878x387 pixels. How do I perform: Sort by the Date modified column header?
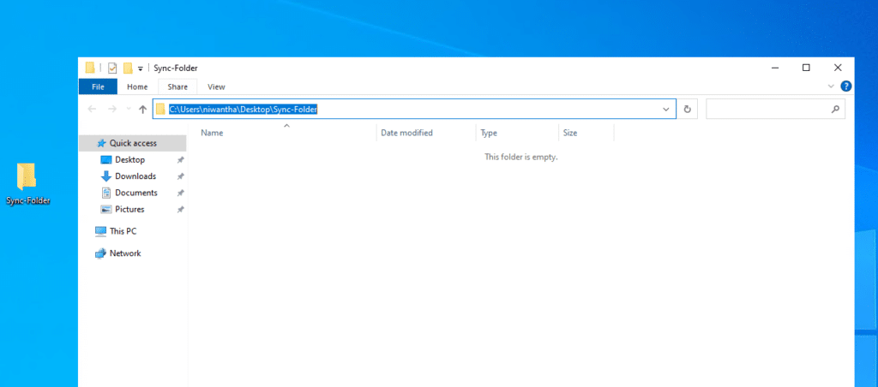pos(406,133)
